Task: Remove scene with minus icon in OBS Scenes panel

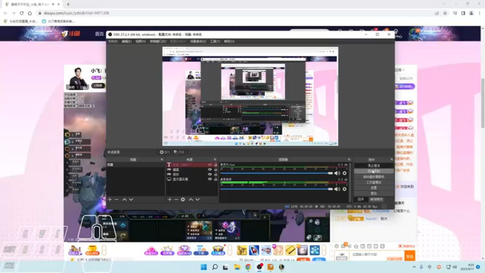Action: point(116,200)
